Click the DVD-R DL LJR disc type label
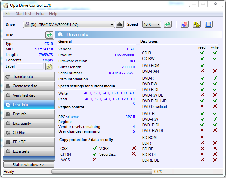This screenshot has height=178, width=226. 154,101
